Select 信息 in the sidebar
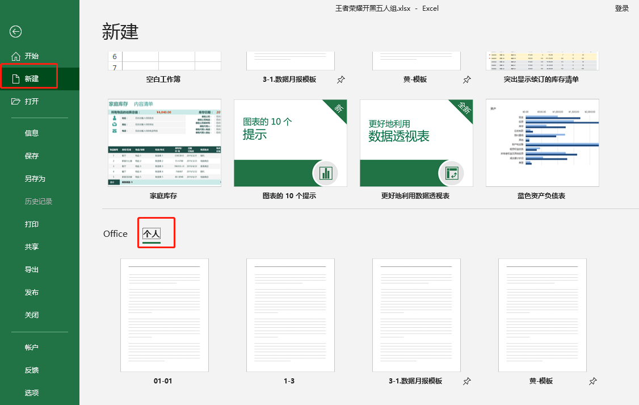639x405 pixels. click(32, 132)
